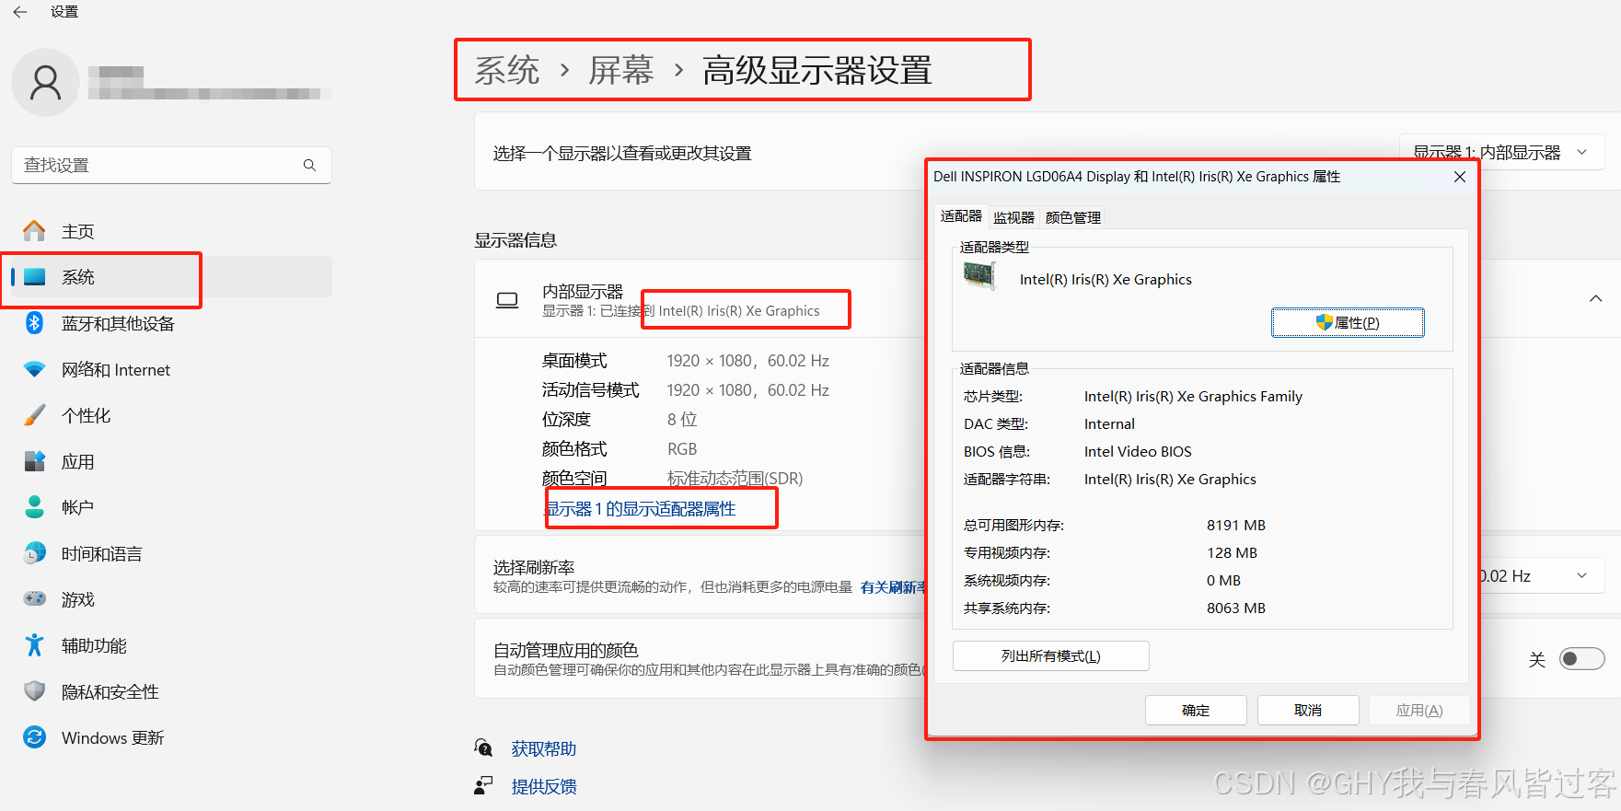Switch to the 监视器 tab

coord(1013,217)
